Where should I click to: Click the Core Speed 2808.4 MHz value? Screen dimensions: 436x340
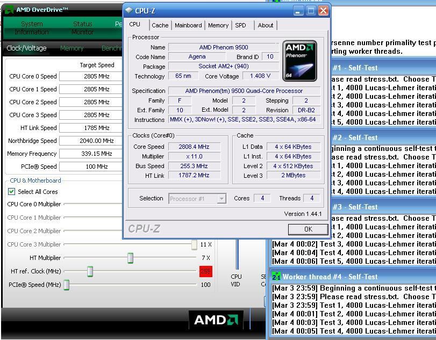click(194, 147)
